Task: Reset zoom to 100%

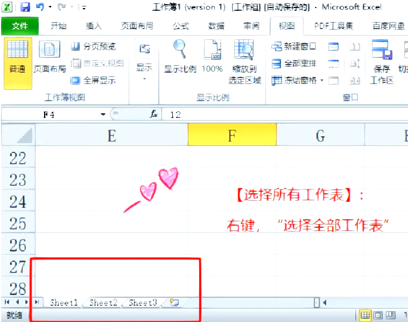Action: point(212,57)
